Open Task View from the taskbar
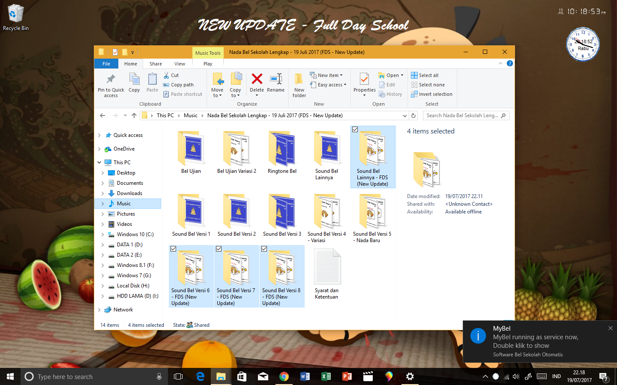Viewport: 617px width, 385px height. tap(178, 376)
